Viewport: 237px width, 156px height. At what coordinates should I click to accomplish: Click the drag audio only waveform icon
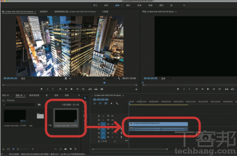[x=70, y=78]
